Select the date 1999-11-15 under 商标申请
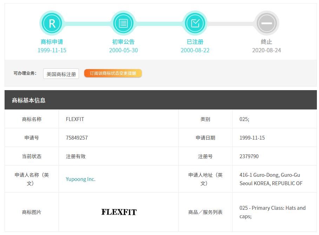319x235 pixels. click(52, 50)
